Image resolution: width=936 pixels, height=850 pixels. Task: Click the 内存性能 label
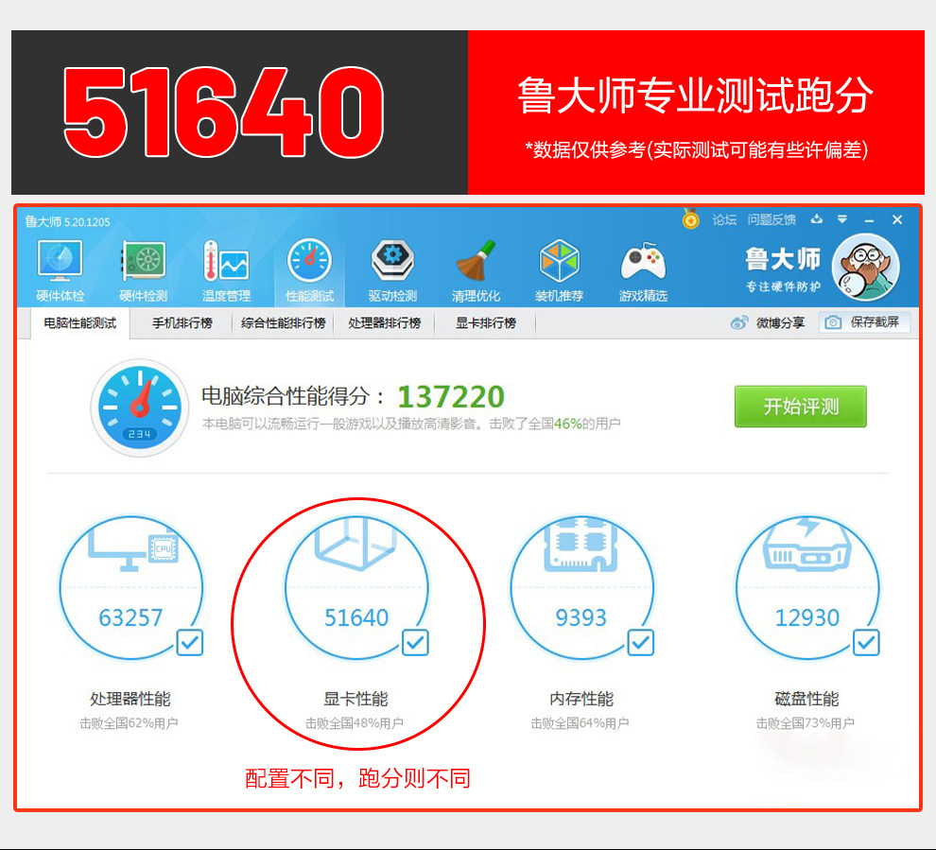(581, 699)
